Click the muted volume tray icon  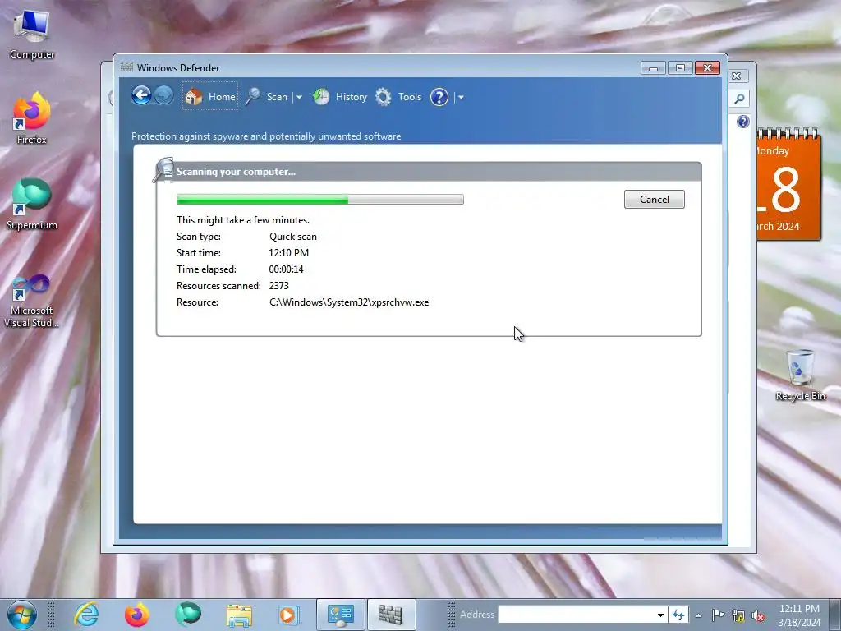coord(758,616)
